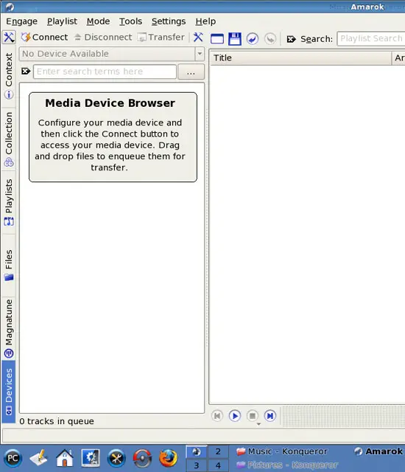
Task: Open the Mode menu
Action: coord(98,21)
